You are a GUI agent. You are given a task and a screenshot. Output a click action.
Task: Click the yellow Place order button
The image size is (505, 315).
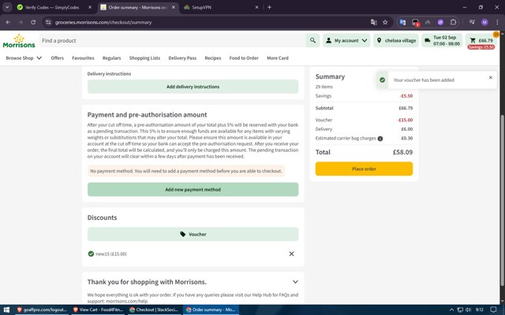364,169
